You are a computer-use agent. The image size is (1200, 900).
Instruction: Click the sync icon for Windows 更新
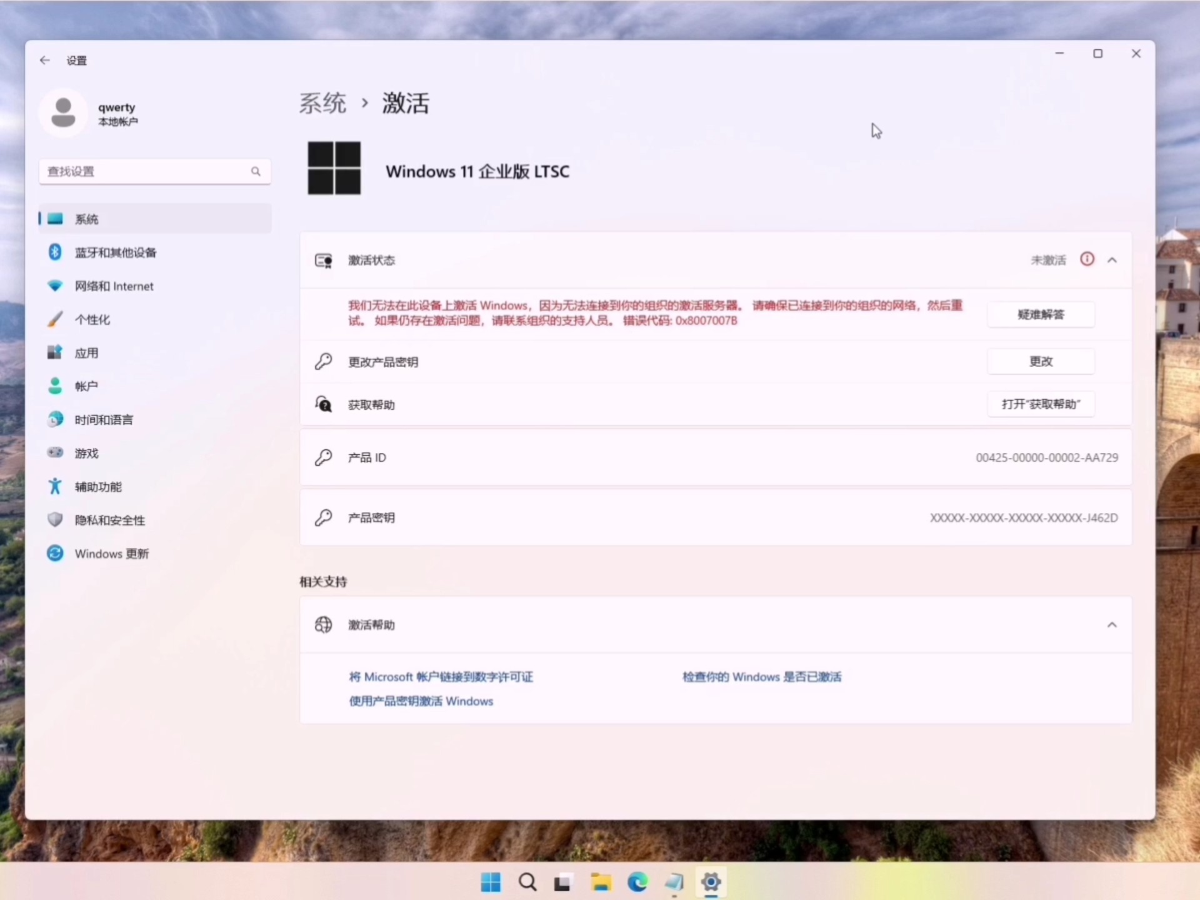(55, 553)
